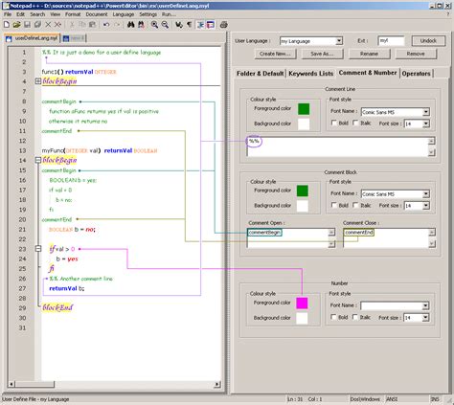Open the Language menu
Image resolution: width=454 pixels, height=405 pixels.
[124, 14]
